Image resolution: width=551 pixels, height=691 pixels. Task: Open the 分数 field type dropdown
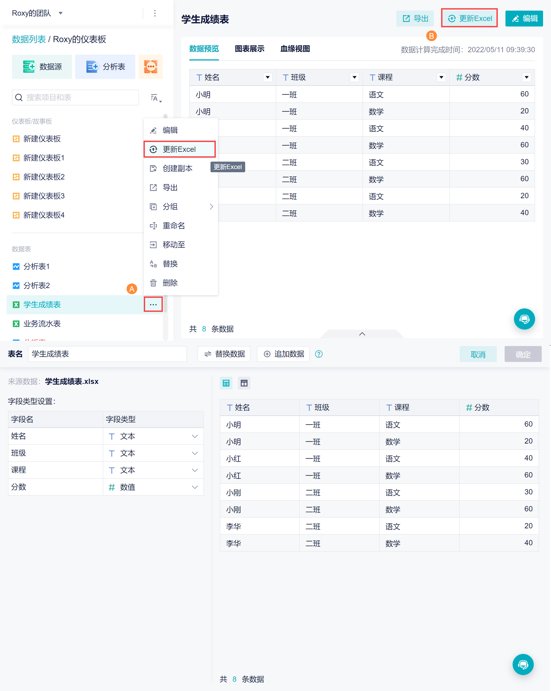tap(194, 487)
